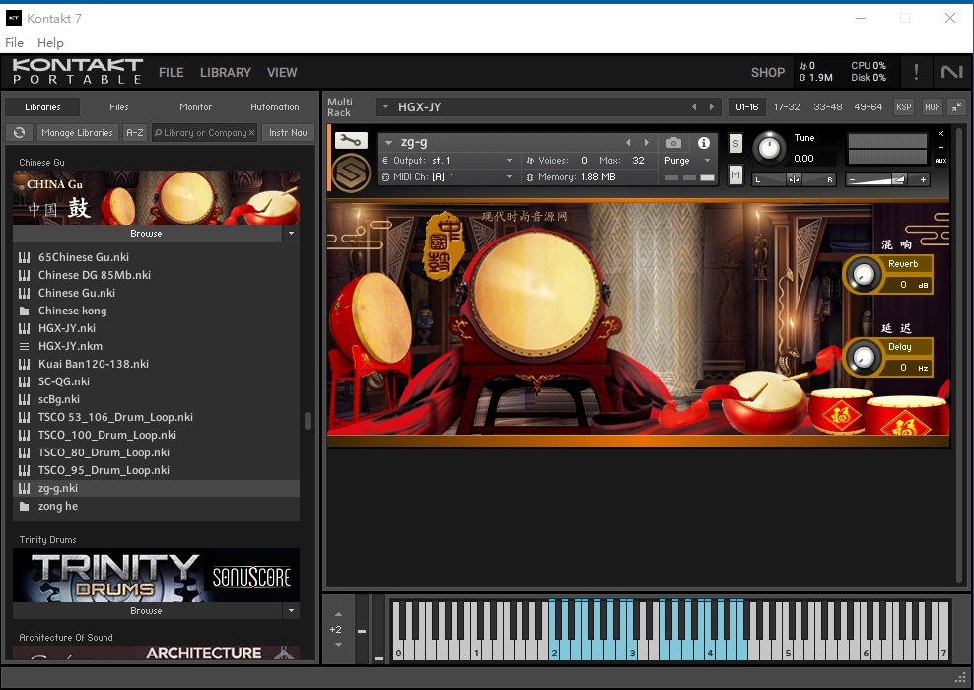
Task: Solo the zg-g instrument
Action: tap(735, 144)
